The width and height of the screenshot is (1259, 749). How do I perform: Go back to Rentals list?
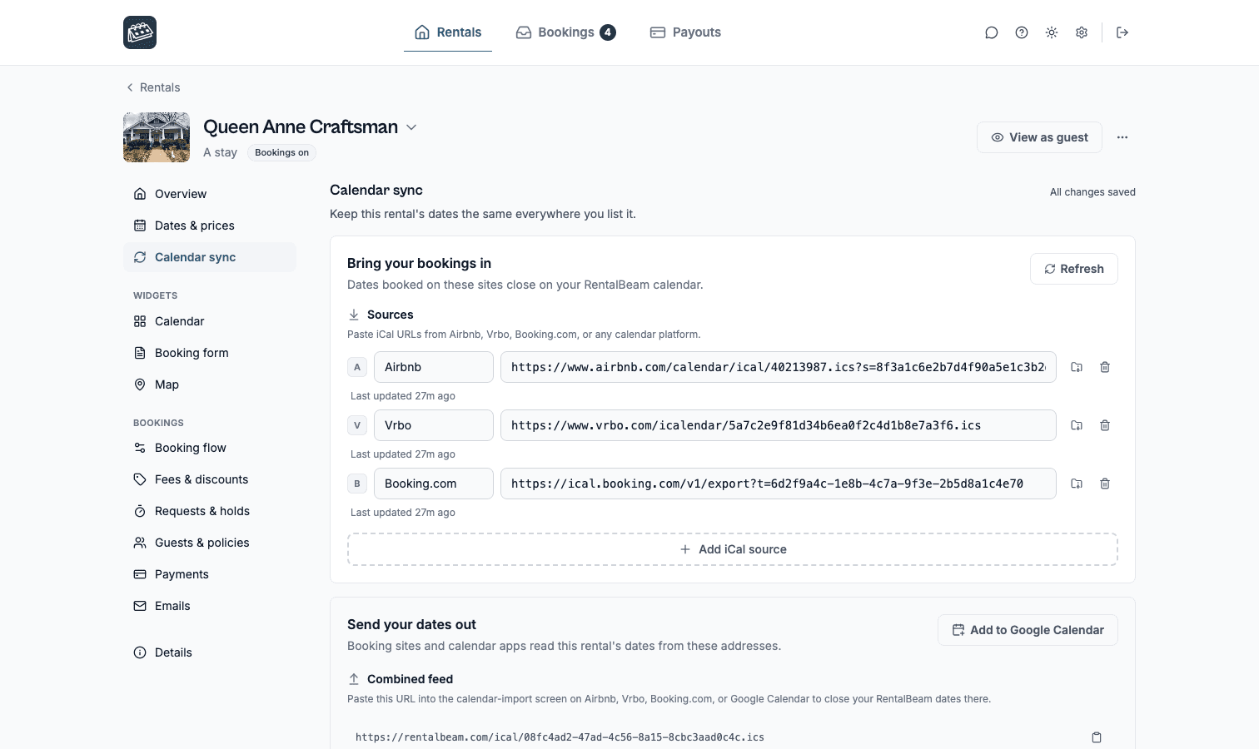(153, 87)
